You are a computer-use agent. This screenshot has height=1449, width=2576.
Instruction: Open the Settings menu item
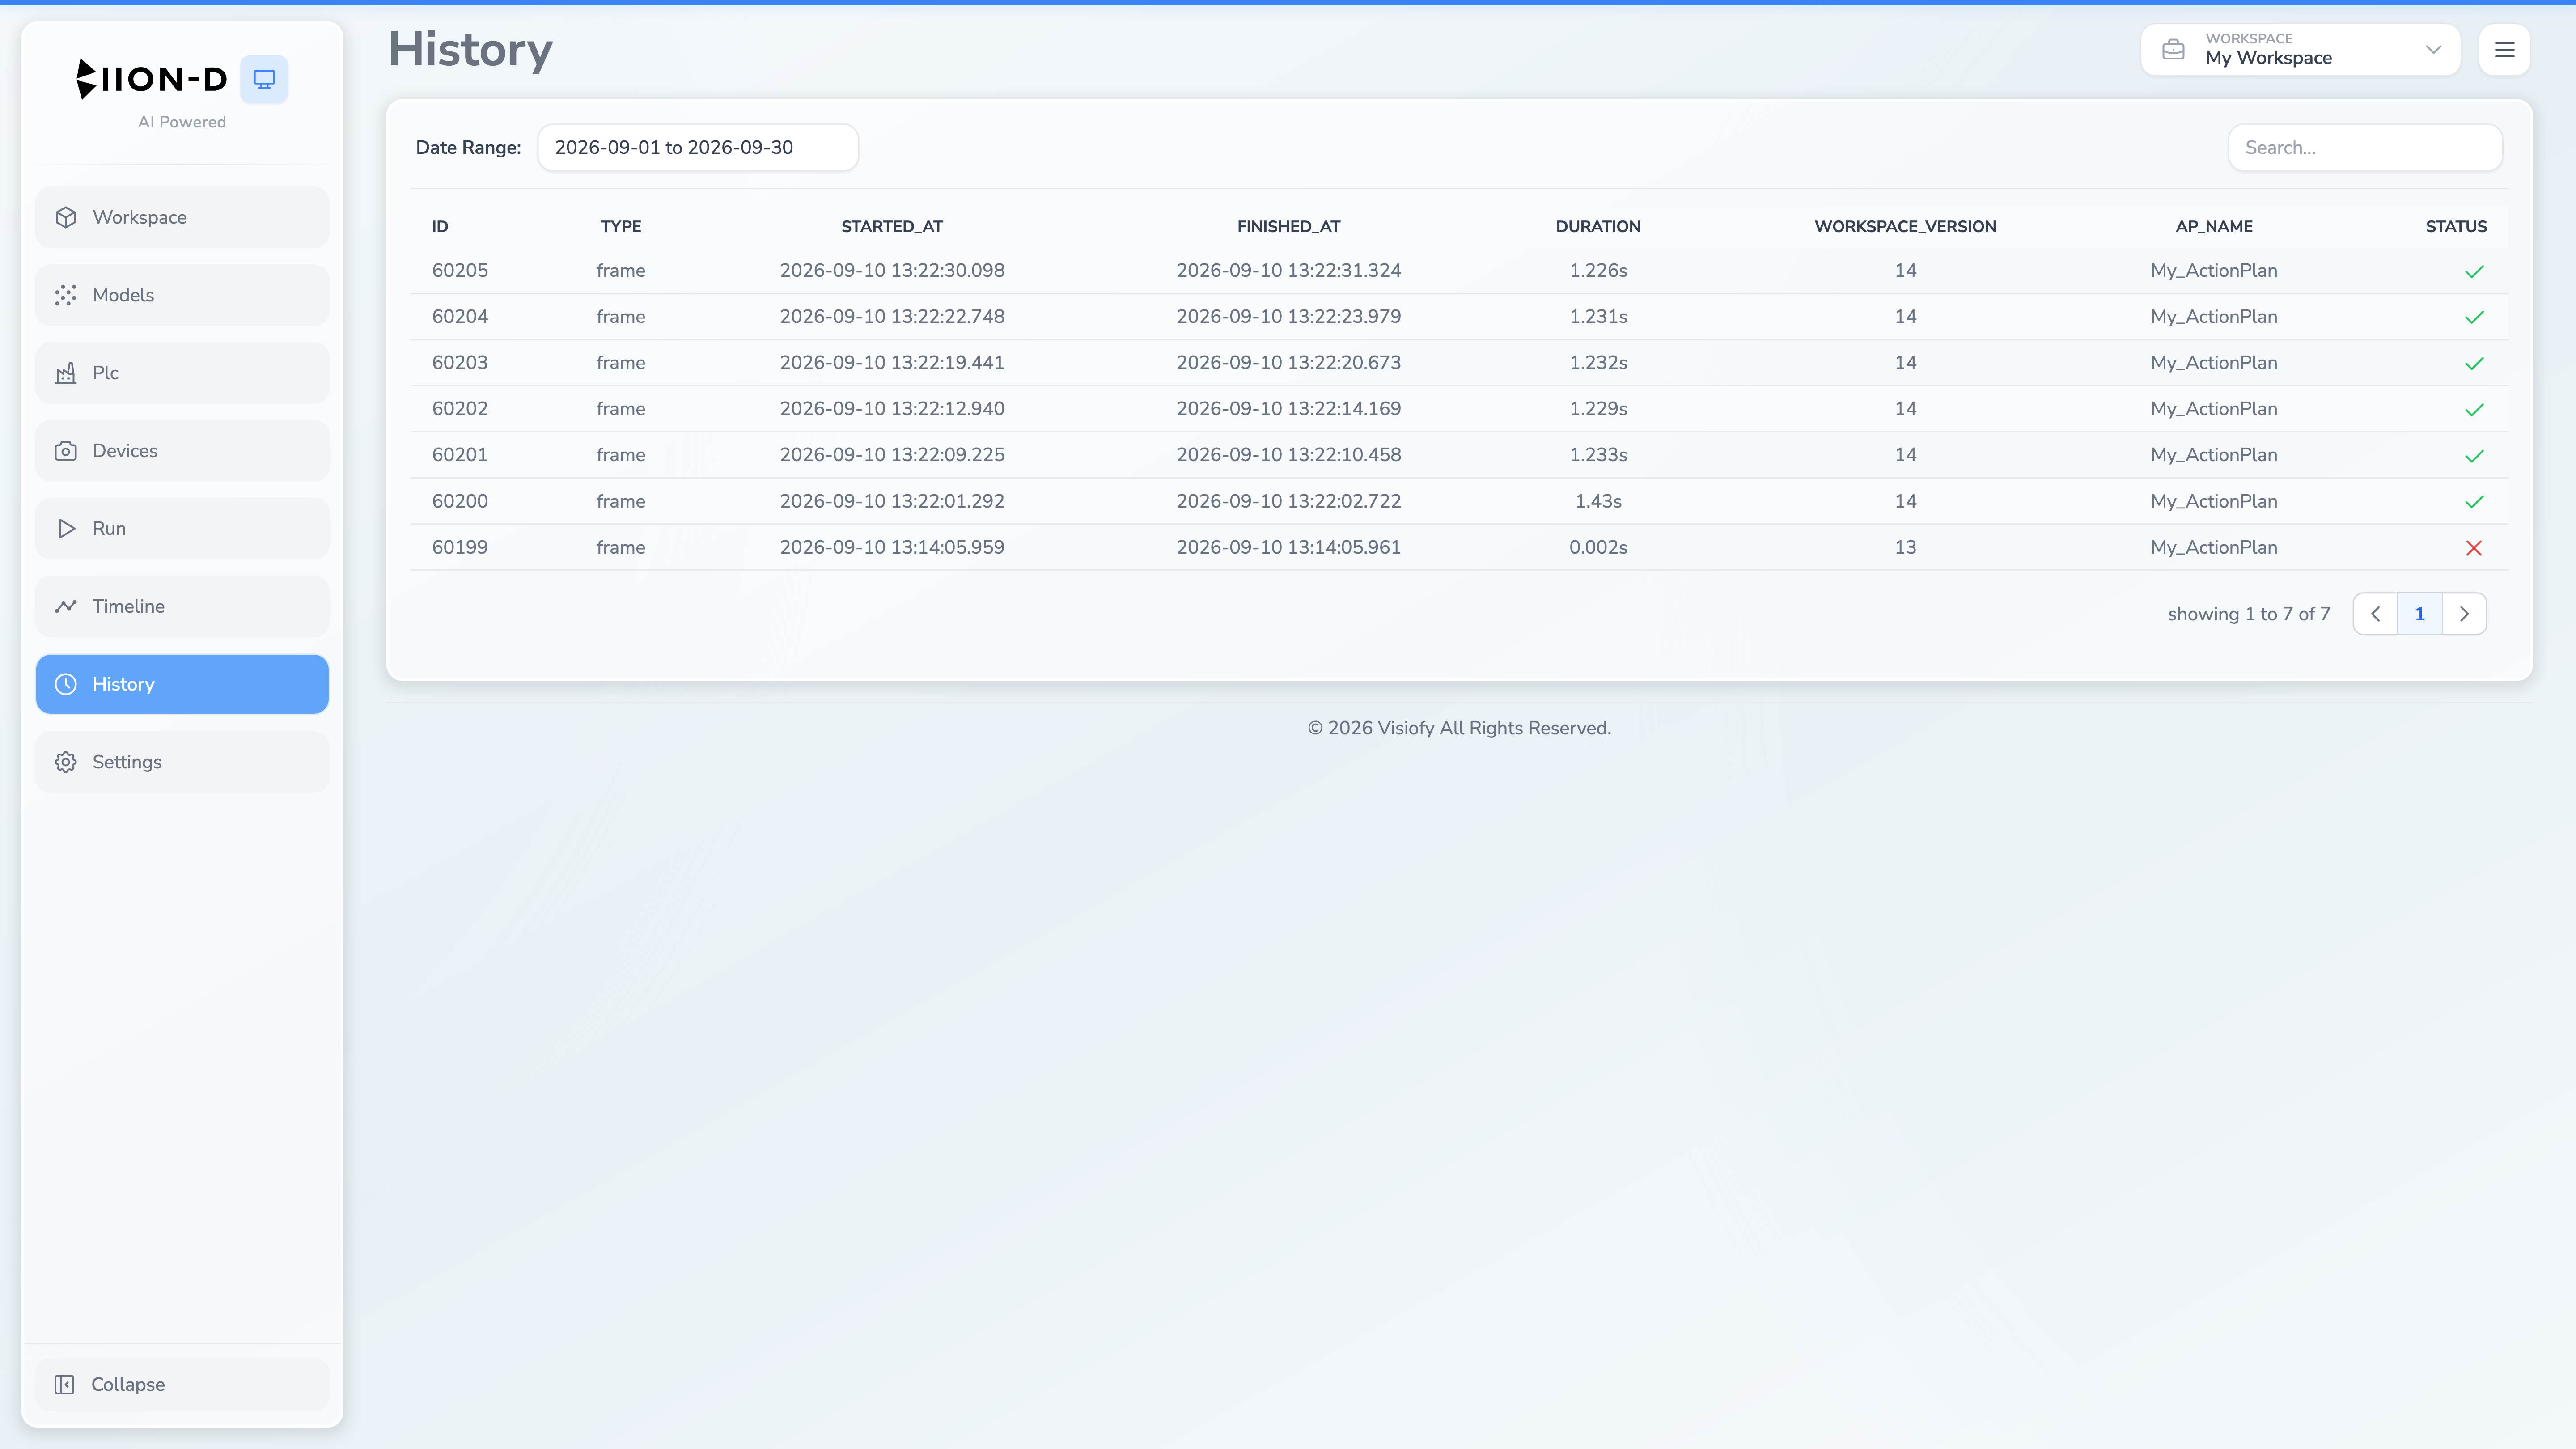tap(182, 762)
